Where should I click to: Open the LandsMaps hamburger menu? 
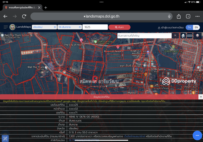tap(6, 27)
